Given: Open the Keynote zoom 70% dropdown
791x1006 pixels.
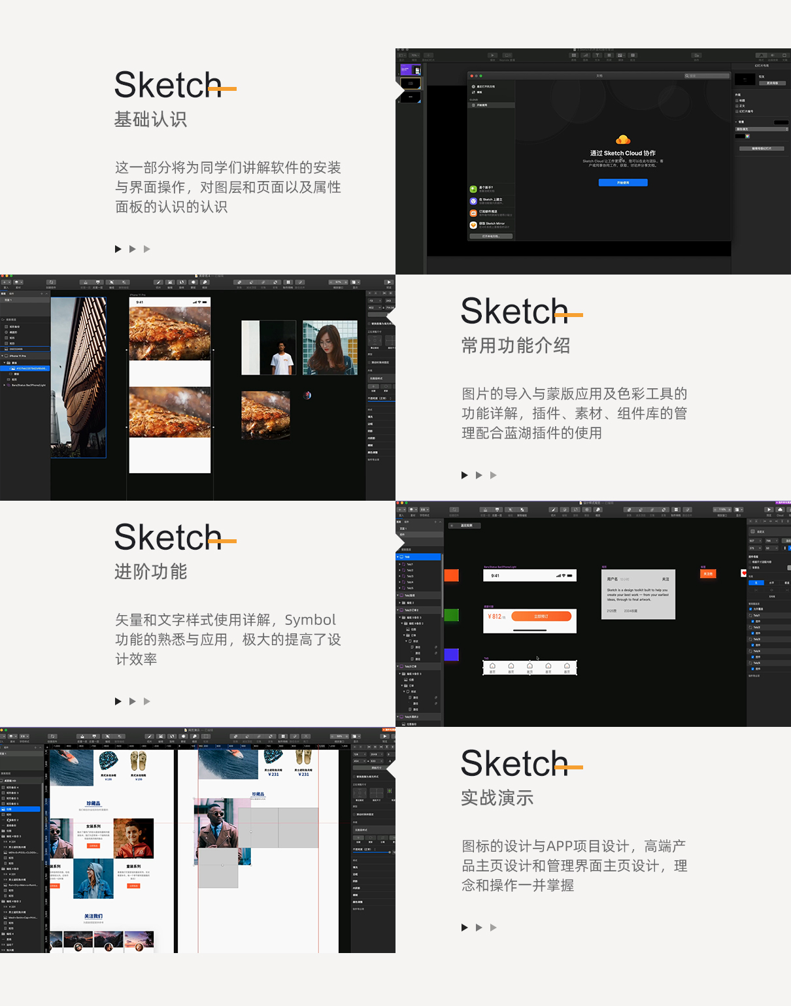Looking at the screenshot, I should tap(414, 55).
